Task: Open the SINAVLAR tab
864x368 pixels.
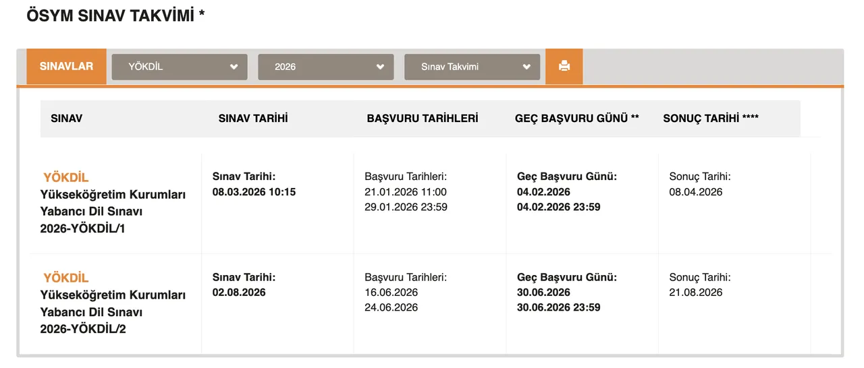Action: point(66,66)
